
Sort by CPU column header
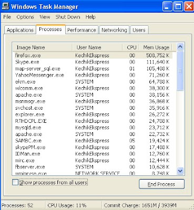pyautogui.click(x=131, y=47)
